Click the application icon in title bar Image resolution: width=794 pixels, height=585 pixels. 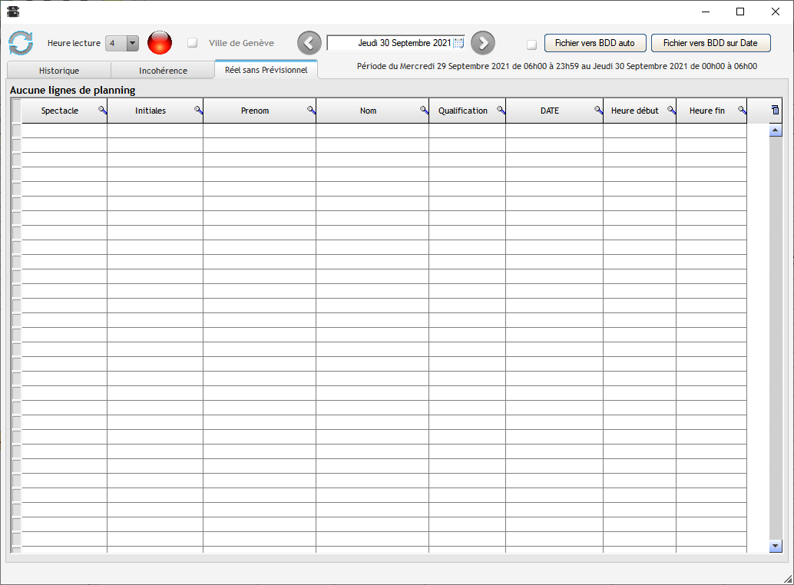coord(13,12)
